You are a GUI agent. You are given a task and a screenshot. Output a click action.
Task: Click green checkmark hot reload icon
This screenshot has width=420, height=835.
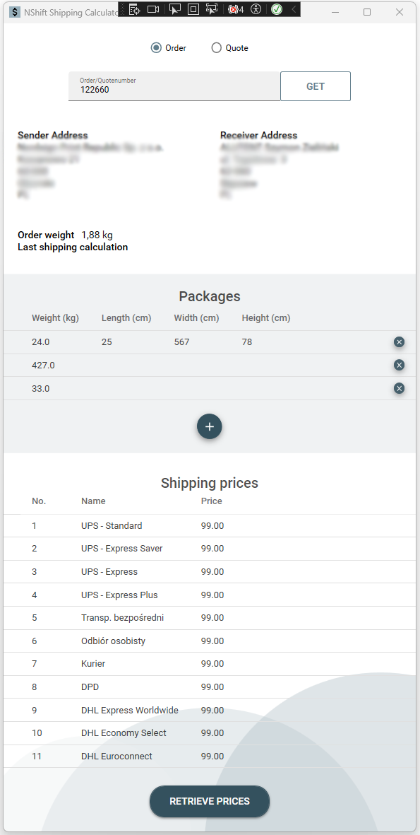[x=277, y=9]
